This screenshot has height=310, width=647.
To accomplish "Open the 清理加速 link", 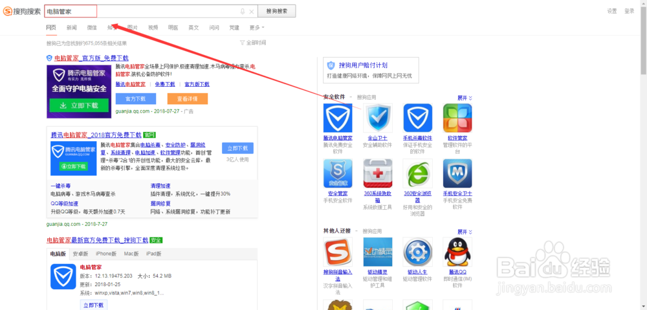I will coord(160,186).
